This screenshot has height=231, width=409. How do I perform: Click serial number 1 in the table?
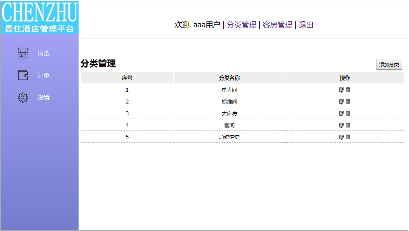127,90
